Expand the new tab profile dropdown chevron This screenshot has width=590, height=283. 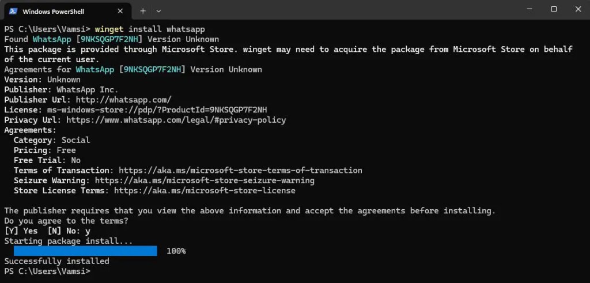coord(158,11)
